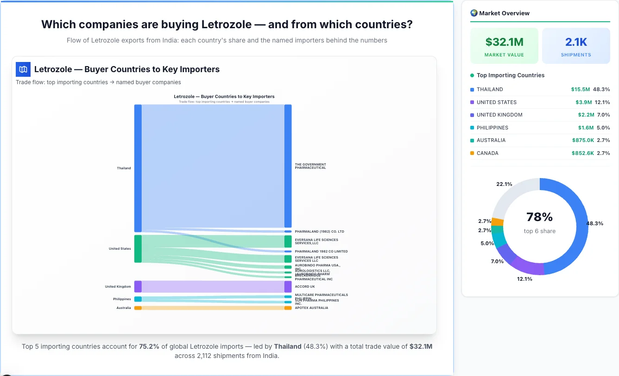The height and width of the screenshot is (376, 619).
Task: Click the globe icon in Market Overview header
Action: tap(474, 13)
